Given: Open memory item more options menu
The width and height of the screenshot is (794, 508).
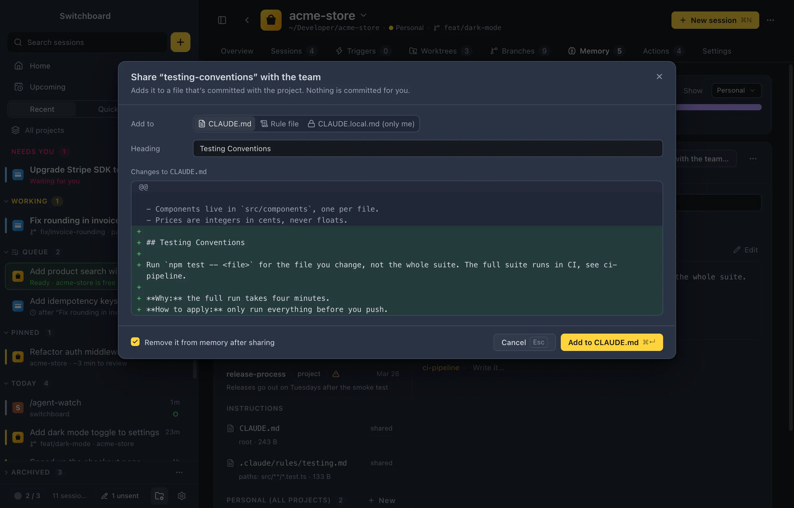Looking at the screenshot, I should (753, 159).
